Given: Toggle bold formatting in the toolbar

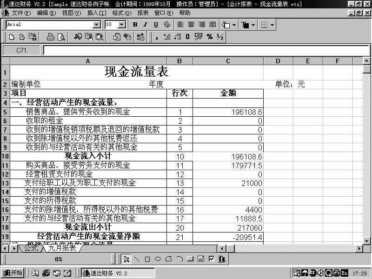Looking at the screenshot, I should point(134,25).
